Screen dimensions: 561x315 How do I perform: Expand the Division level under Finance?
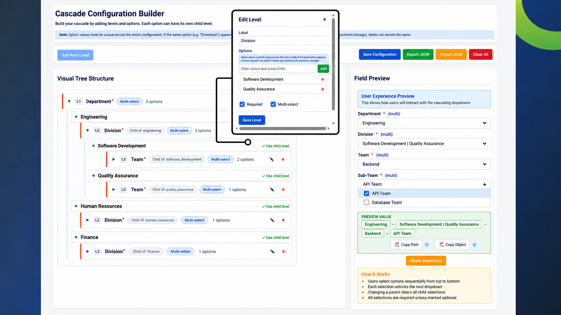coord(88,251)
